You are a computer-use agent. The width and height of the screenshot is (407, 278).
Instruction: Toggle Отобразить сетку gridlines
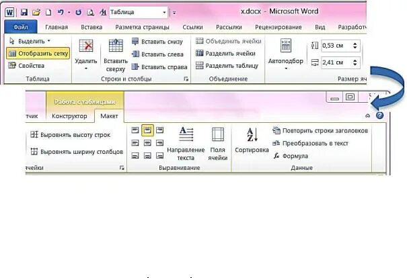click(38, 53)
